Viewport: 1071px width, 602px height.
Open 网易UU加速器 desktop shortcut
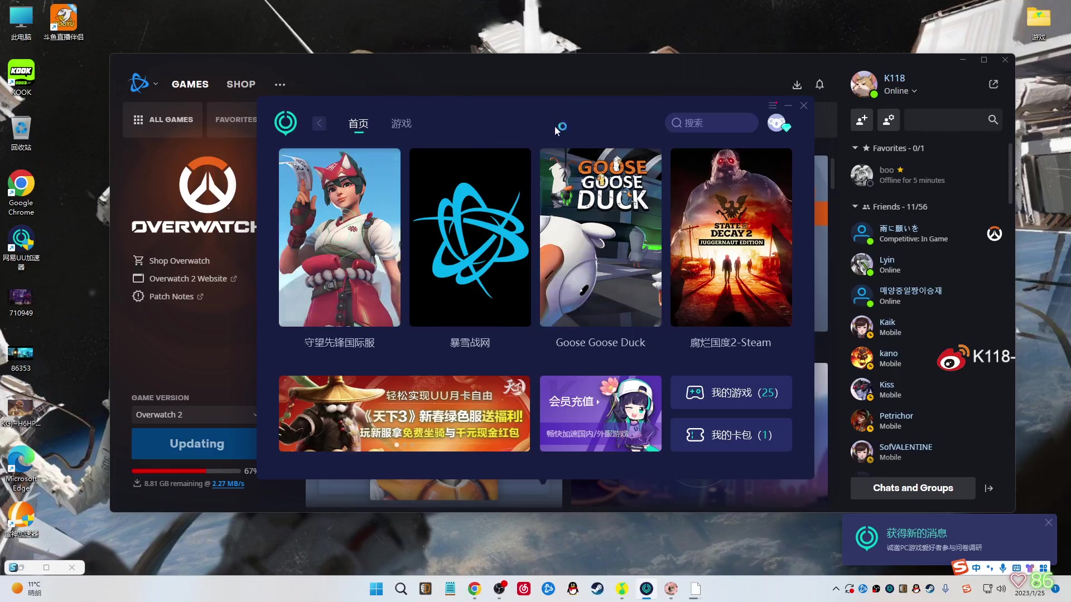(21, 249)
